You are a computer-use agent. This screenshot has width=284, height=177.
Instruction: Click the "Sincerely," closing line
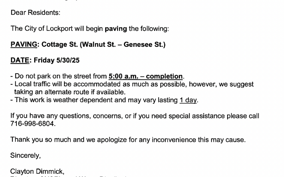click(x=26, y=155)
